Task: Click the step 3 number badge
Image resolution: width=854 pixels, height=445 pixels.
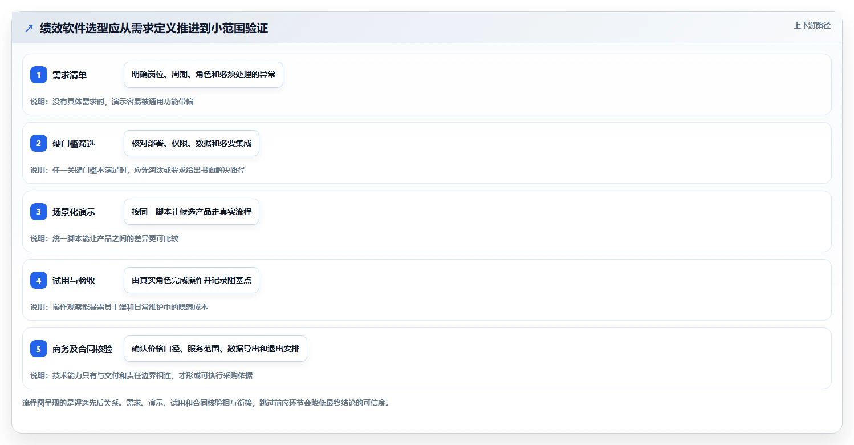Action: [39, 212]
